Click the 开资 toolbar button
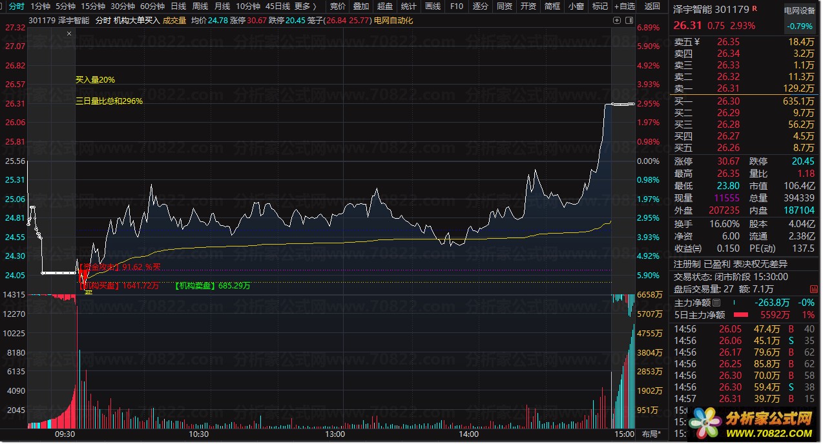This screenshot has width=823, height=444. (x=528, y=6)
